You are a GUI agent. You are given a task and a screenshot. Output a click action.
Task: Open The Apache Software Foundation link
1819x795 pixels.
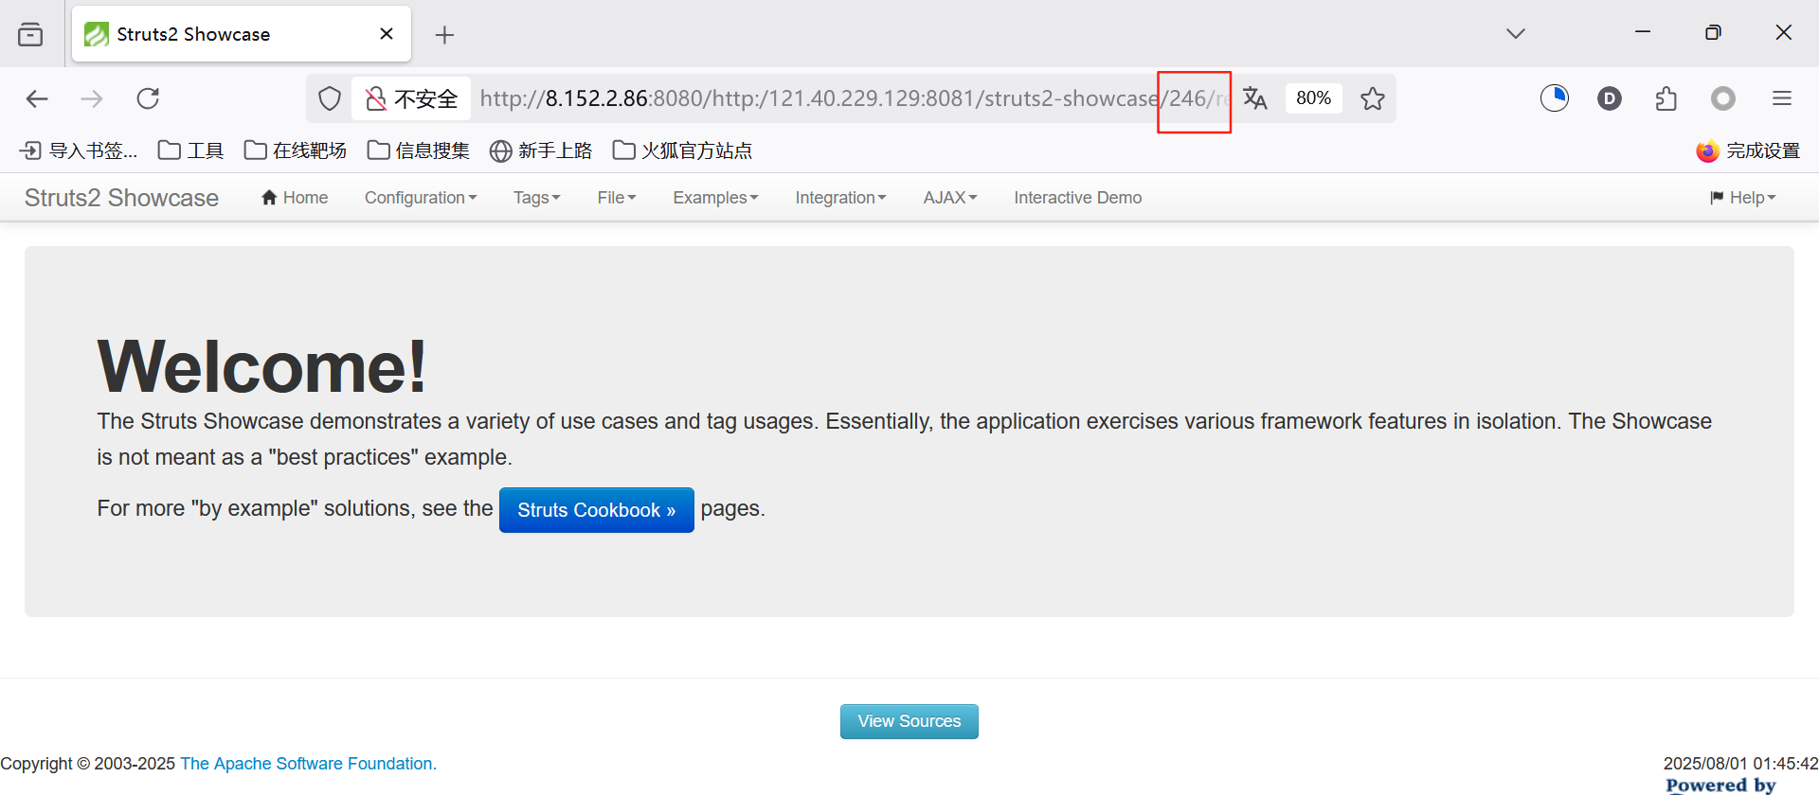(309, 764)
